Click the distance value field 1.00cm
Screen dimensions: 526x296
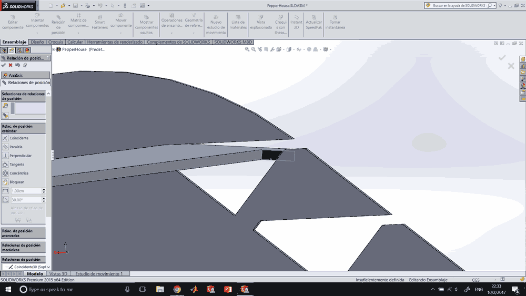(26, 191)
